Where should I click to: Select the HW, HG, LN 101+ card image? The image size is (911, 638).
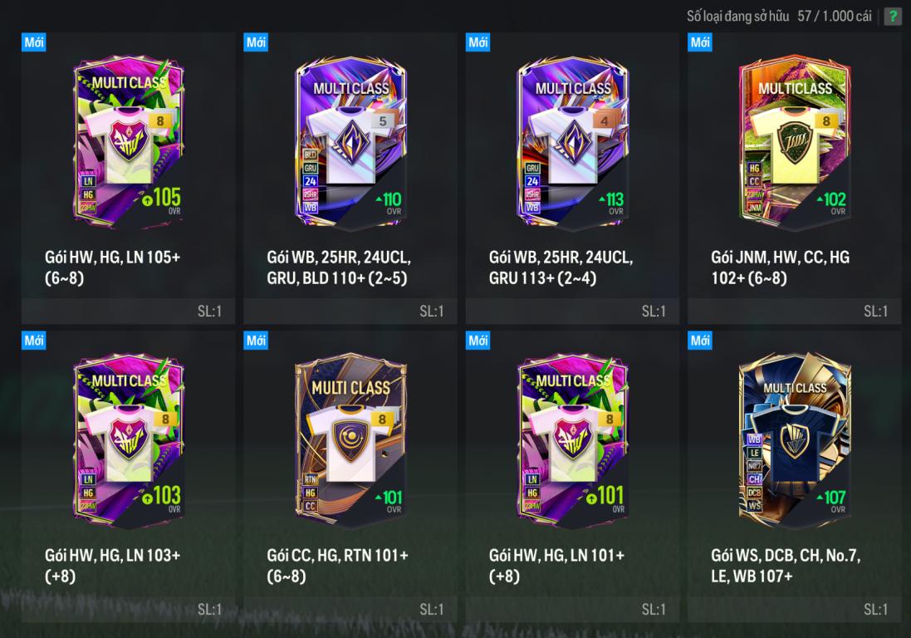coord(573,439)
